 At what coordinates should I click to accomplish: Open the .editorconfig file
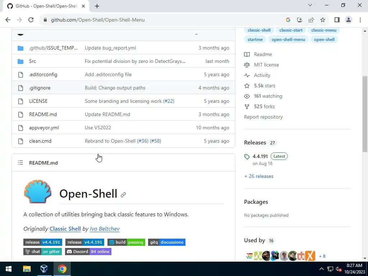[43, 75]
